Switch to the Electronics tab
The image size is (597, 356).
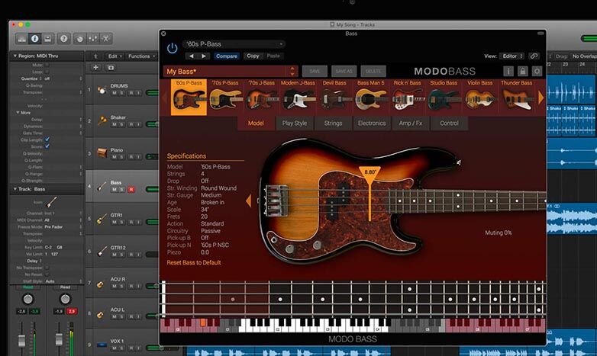coord(372,123)
